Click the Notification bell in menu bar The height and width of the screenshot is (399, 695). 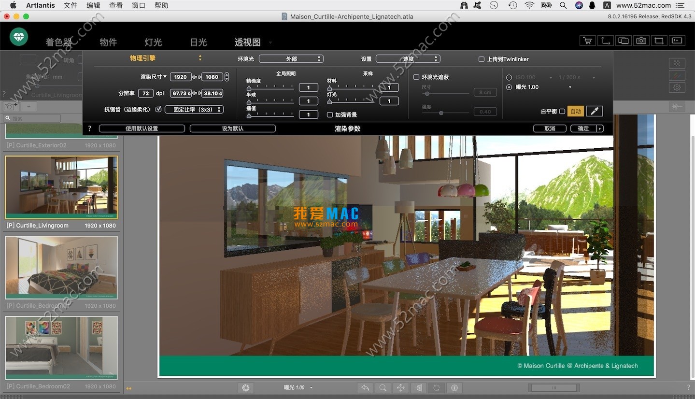tap(593, 5)
